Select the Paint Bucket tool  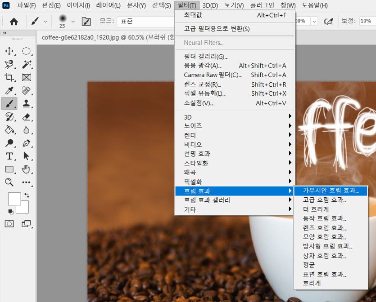pos(9,130)
